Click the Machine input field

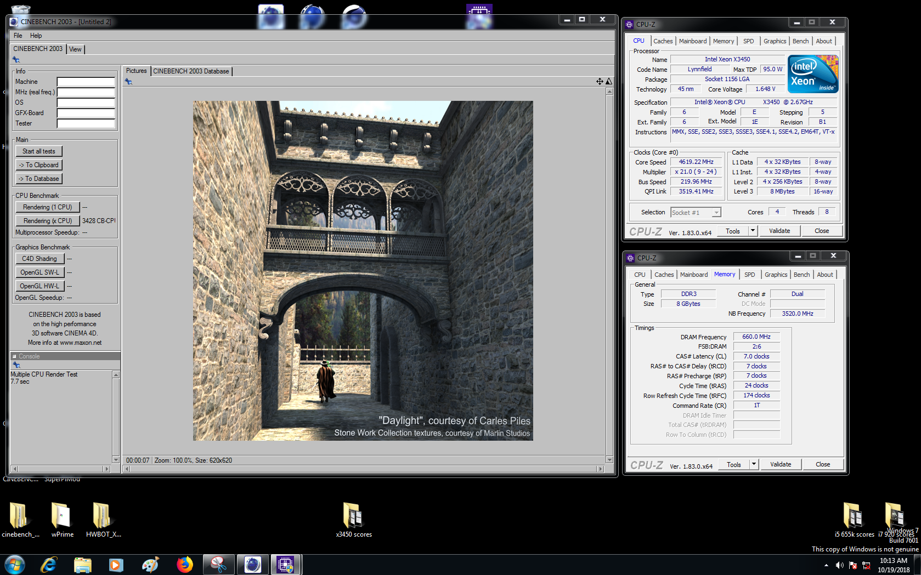click(x=86, y=82)
